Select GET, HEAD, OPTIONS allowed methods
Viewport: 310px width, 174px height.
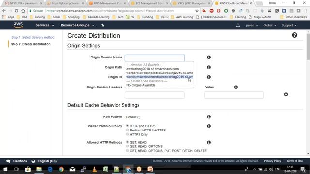[x=127, y=146]
